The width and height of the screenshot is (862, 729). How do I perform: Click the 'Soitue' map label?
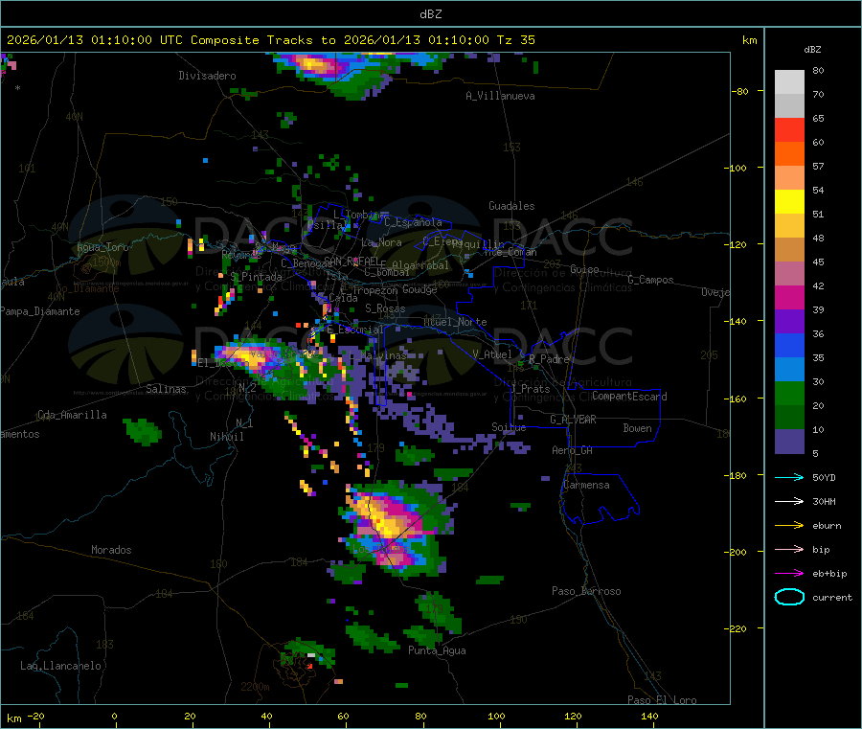click(x=509, y=427)
